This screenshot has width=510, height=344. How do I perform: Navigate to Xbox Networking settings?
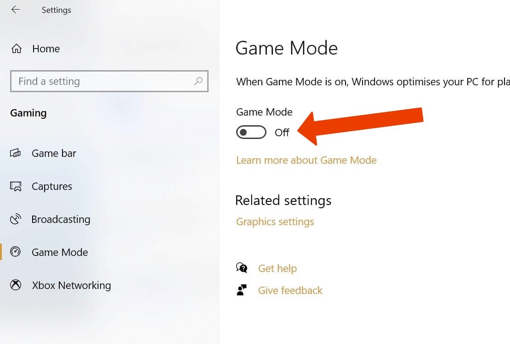coord(71,285)
